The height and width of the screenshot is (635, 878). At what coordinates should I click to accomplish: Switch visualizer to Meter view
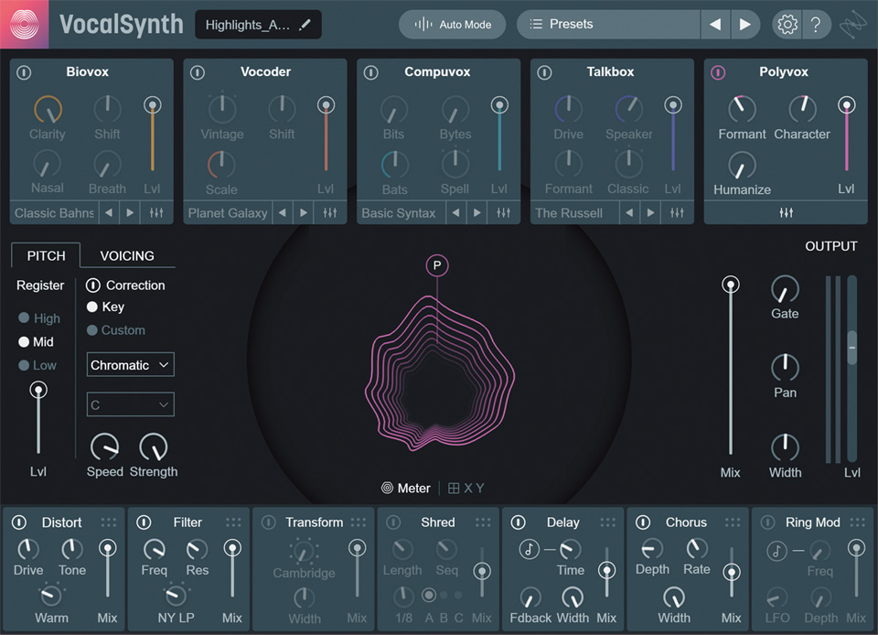click(406, 489)
